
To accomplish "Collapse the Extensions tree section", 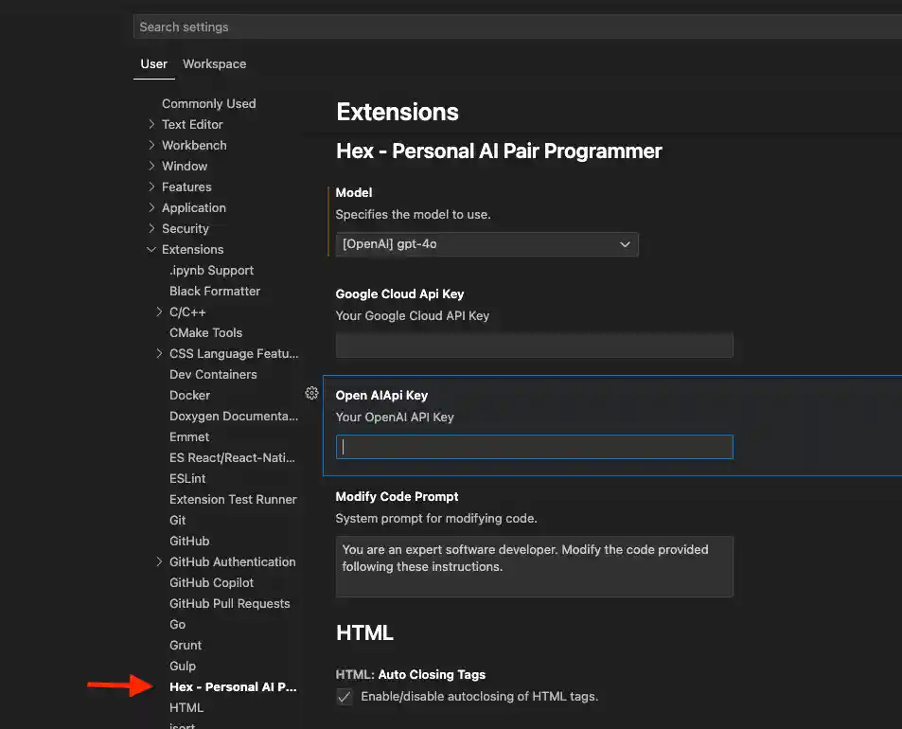I will click(192, 249).
